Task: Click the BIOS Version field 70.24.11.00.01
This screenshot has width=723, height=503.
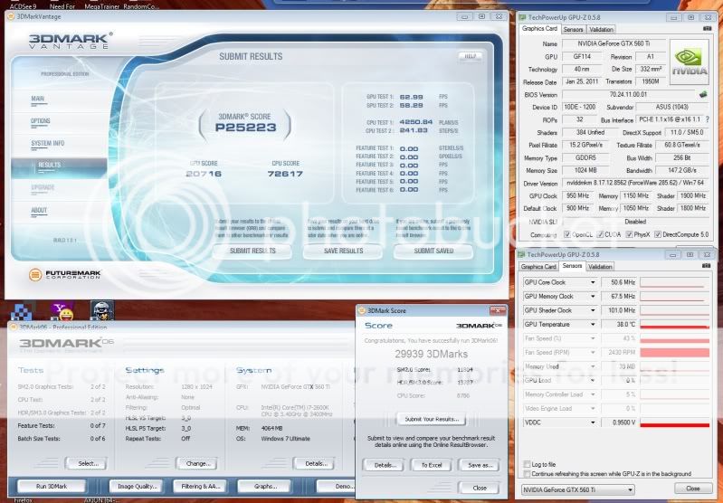Action: [628, 94]
